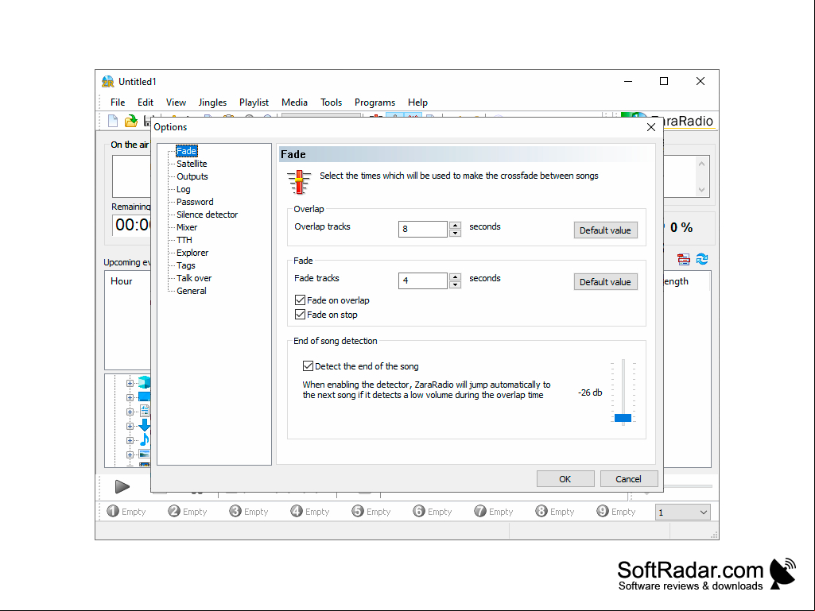Increase Fade tracks seconds with up arrow

coord(455,277)
